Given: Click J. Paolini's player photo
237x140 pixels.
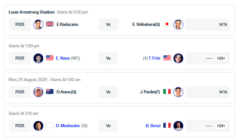Looking at the screenshot, I should tap(178, 92).
